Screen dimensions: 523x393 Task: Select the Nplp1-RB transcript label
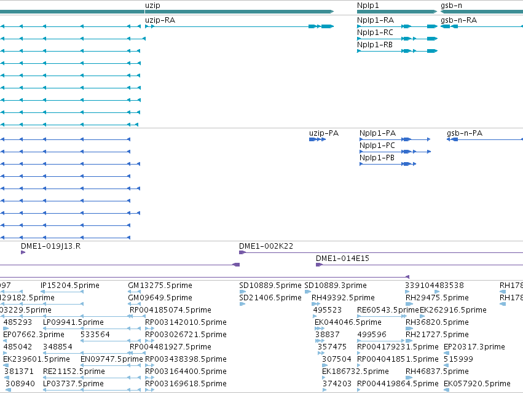point(375,45)
